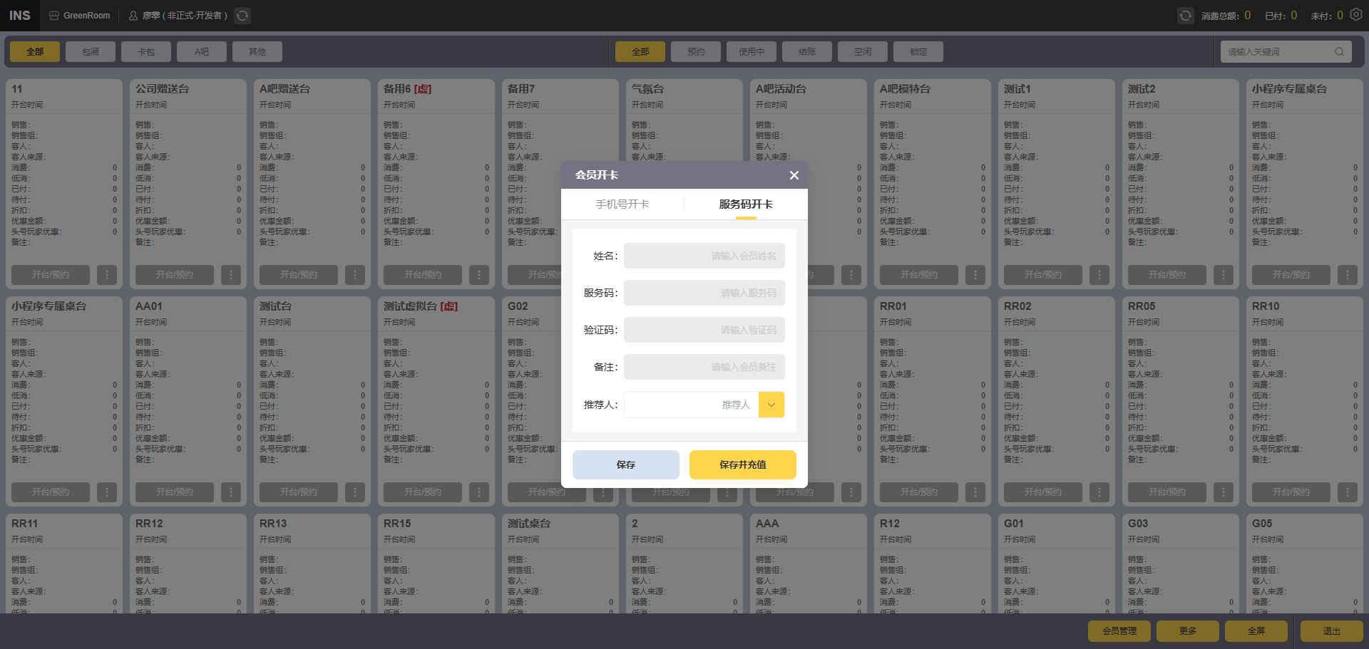Image resolution: width=1369 pixels, height=649 pixels.
Task: Click 开台/预约 on card 11
Action: coord(51,275)
